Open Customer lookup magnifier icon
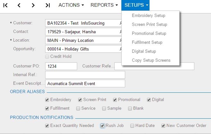Viewport: 211px width, 134px height. pyautogui.click(x=121, y=23)
